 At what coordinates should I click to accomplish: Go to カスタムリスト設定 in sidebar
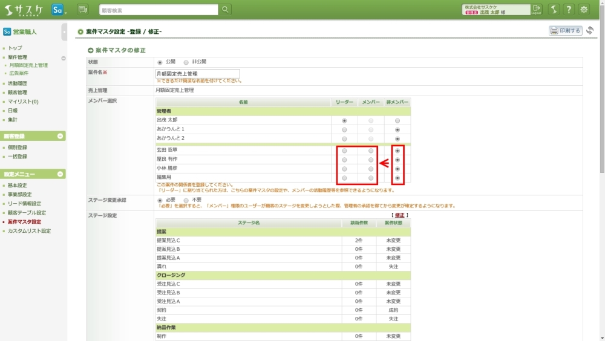click(29, 231)
